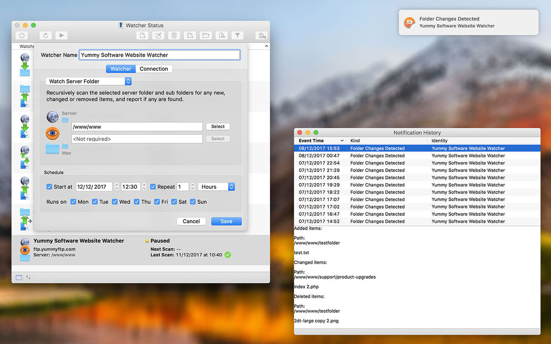Open the Log toolbar icon
The height and width of the screenshot is (344, 551).
261,36
